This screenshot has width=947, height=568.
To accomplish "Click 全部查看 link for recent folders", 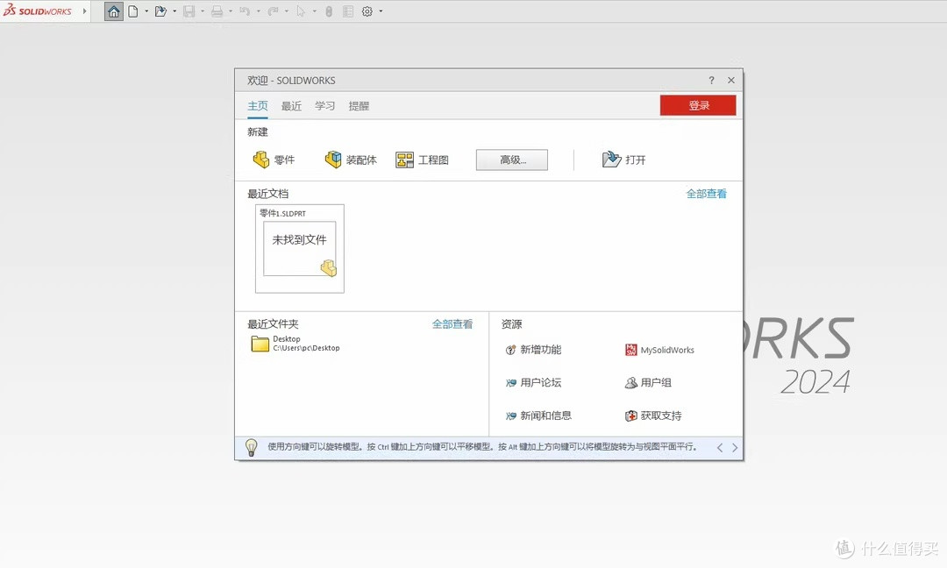I will (x=452, y=324).
